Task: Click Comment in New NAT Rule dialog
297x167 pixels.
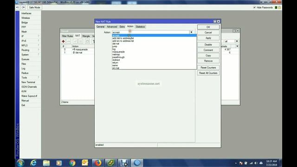Action: [208, 50]
